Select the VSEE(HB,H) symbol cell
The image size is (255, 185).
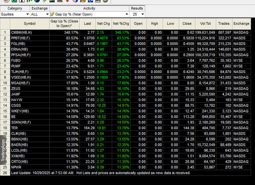[30, 77]
